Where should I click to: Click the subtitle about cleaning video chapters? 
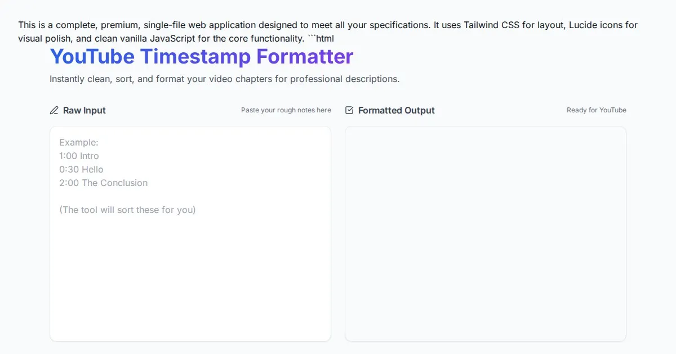tap(224, 79)
